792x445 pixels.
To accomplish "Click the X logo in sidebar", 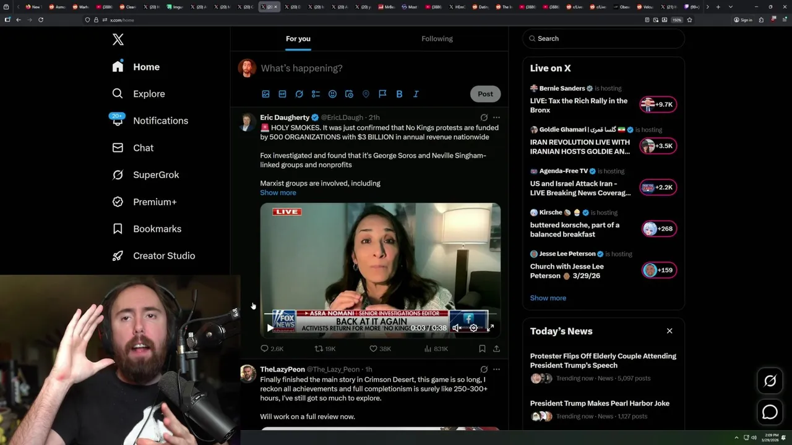I will pos(118,40).
